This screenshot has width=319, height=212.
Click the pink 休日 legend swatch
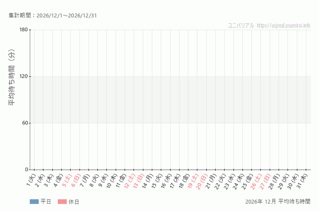(x=62, y=202)
